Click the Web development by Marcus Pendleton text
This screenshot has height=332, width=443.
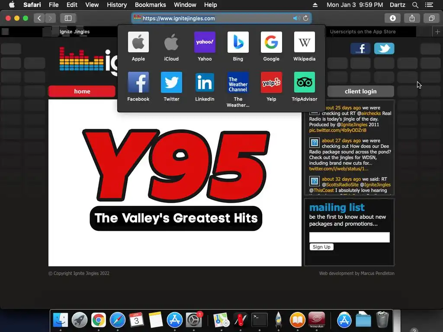pyautogui.click(x=356, y=273)
